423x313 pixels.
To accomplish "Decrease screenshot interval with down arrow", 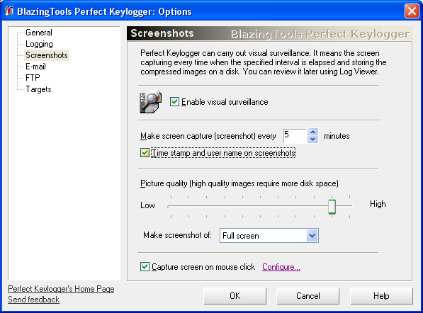I will pyautogui.click(x=312, y=140).
